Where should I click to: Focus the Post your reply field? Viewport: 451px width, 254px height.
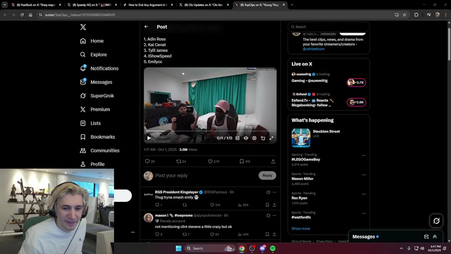205,175
